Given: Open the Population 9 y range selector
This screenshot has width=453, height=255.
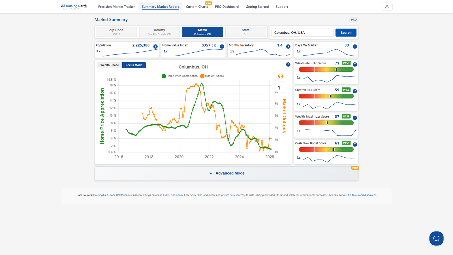Looking at the screenshot, I should [x=98, y=51].
